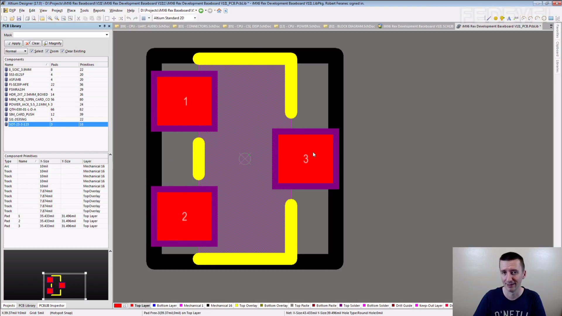
Task: Uncheck the Select checkbox
Action: (32, 51)
